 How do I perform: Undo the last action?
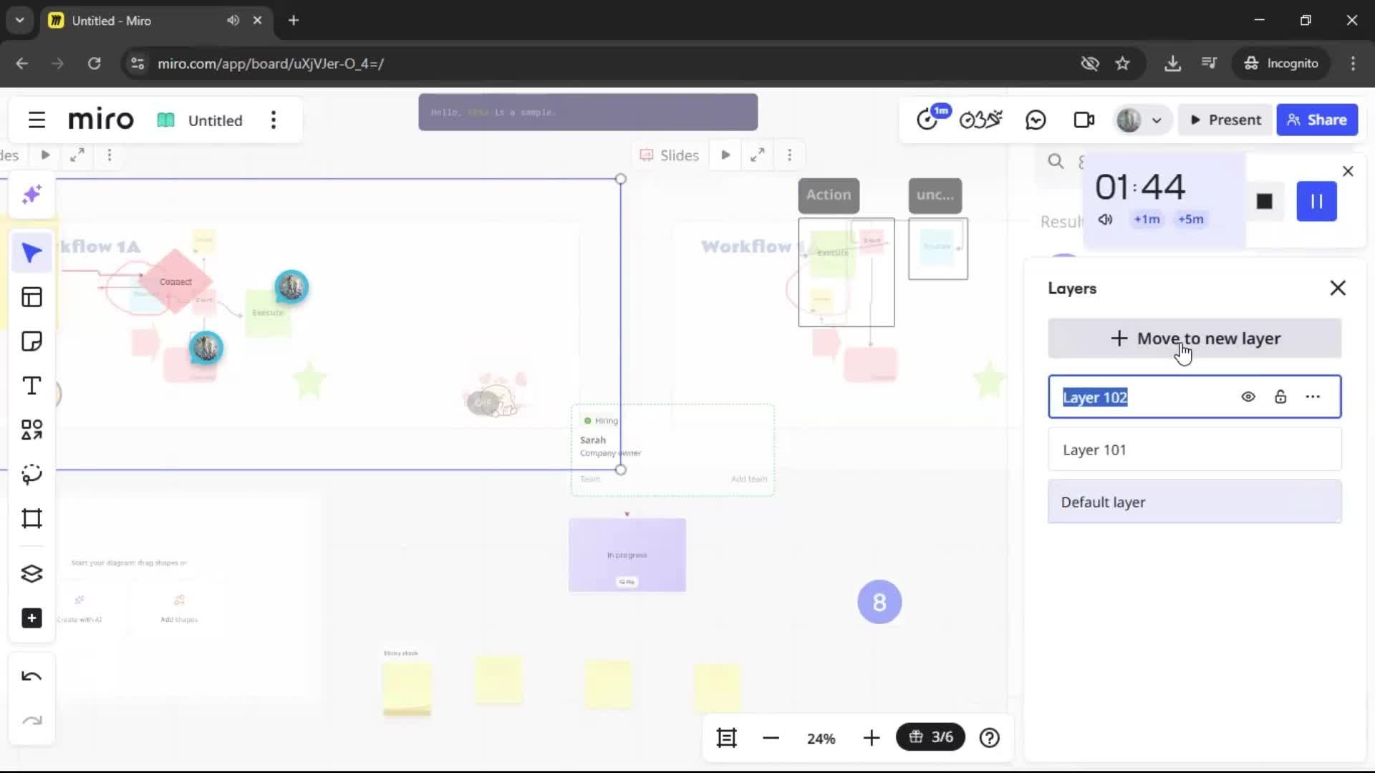tap(32, 676)
